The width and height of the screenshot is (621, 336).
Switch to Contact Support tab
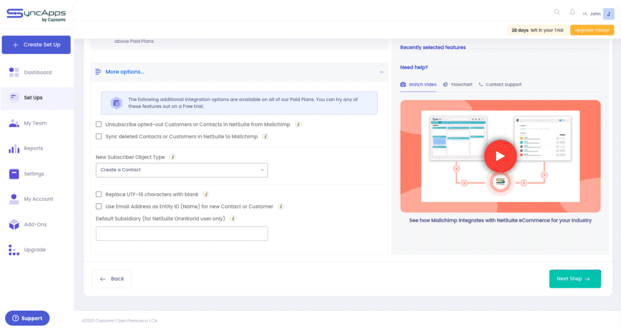point(500,84)
